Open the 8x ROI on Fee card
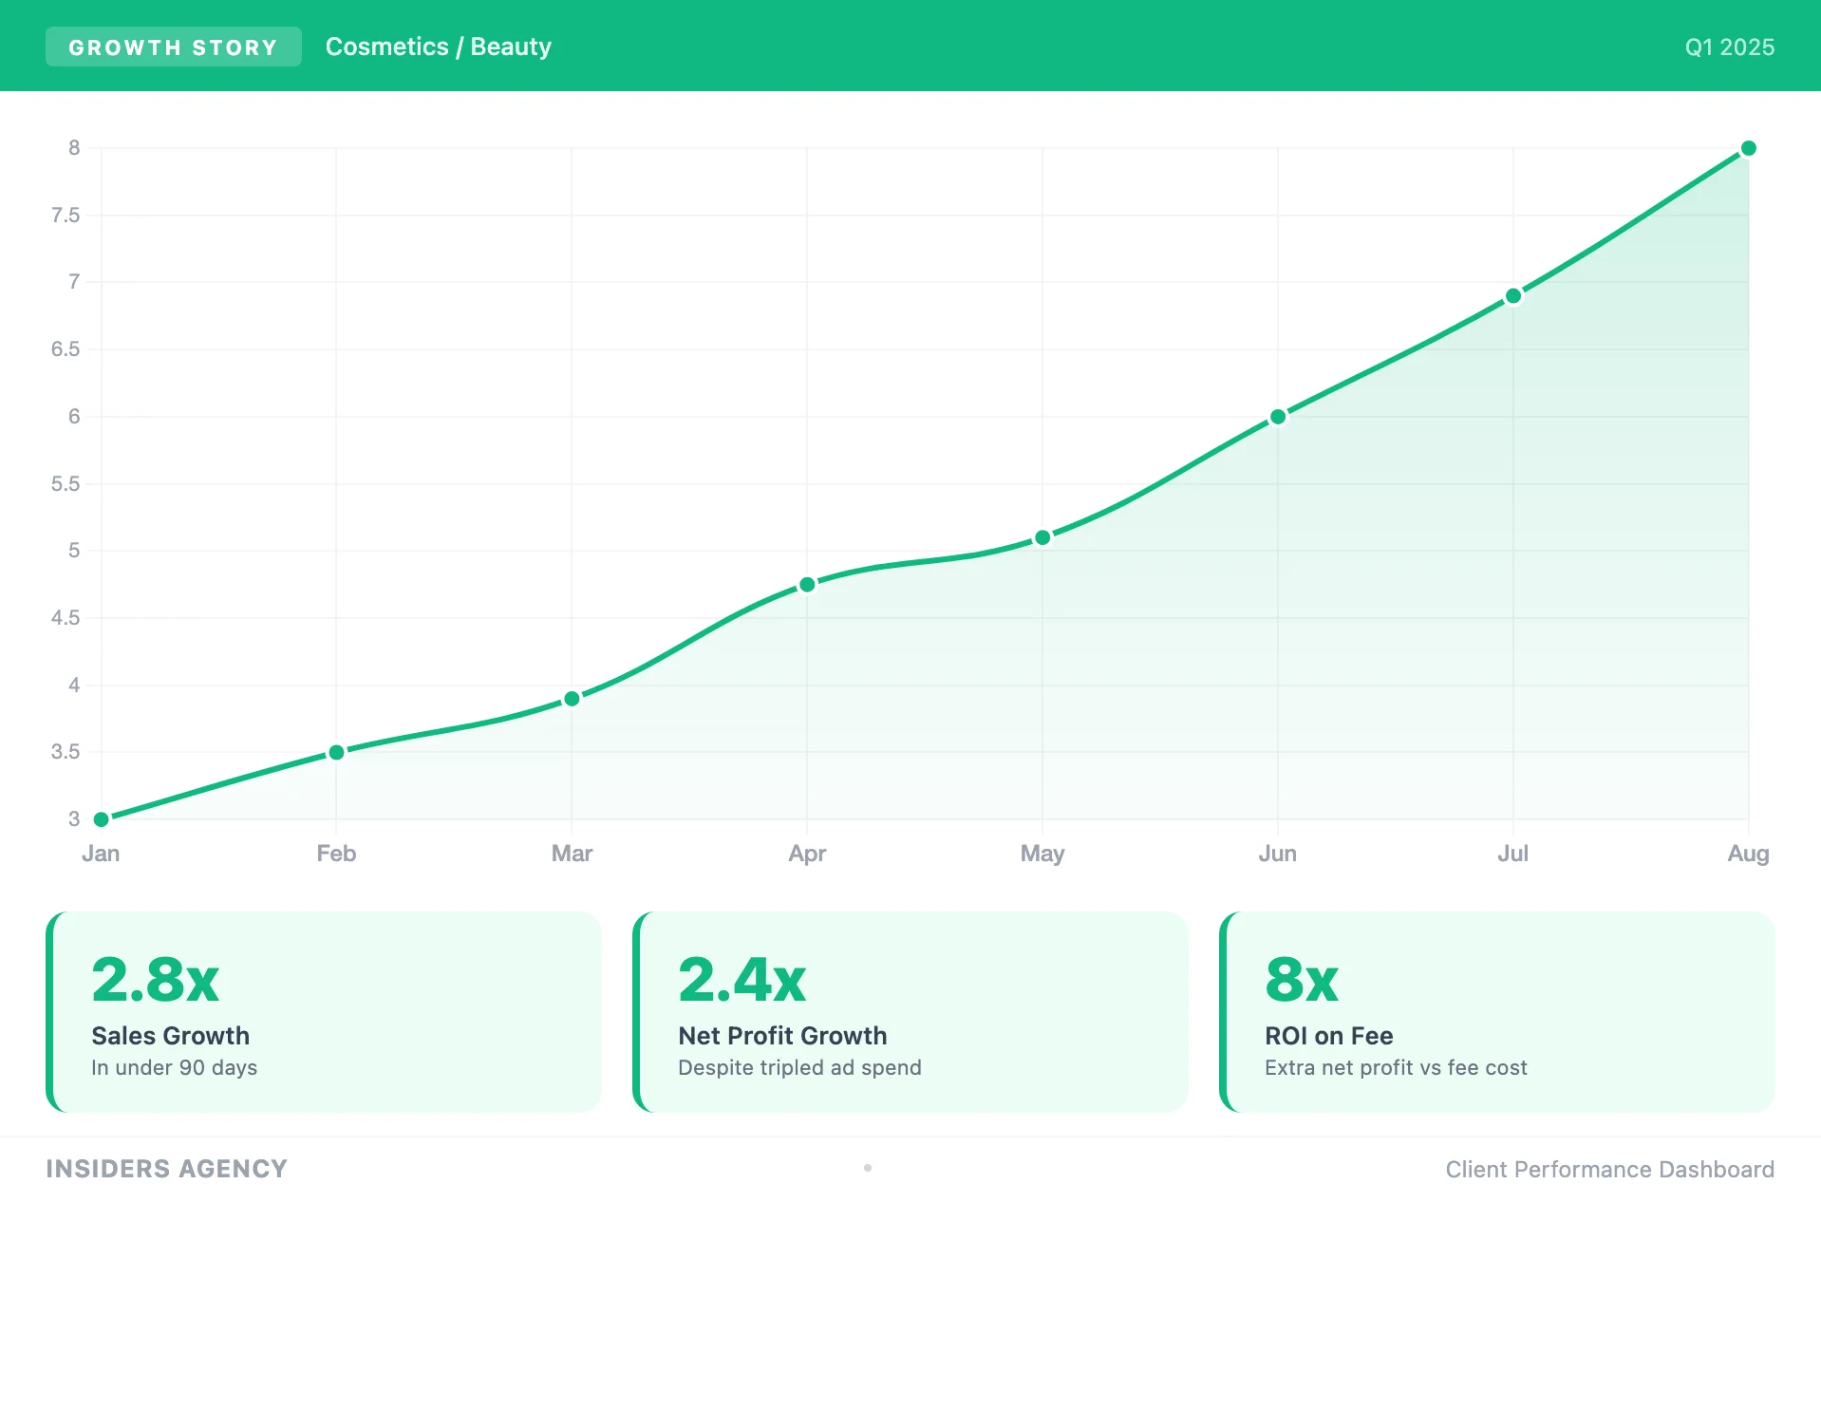 click(x=1497, y=1012)
